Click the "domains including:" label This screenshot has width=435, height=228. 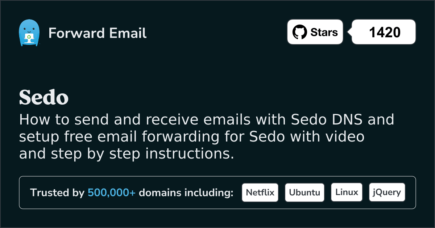click(186, 193)
